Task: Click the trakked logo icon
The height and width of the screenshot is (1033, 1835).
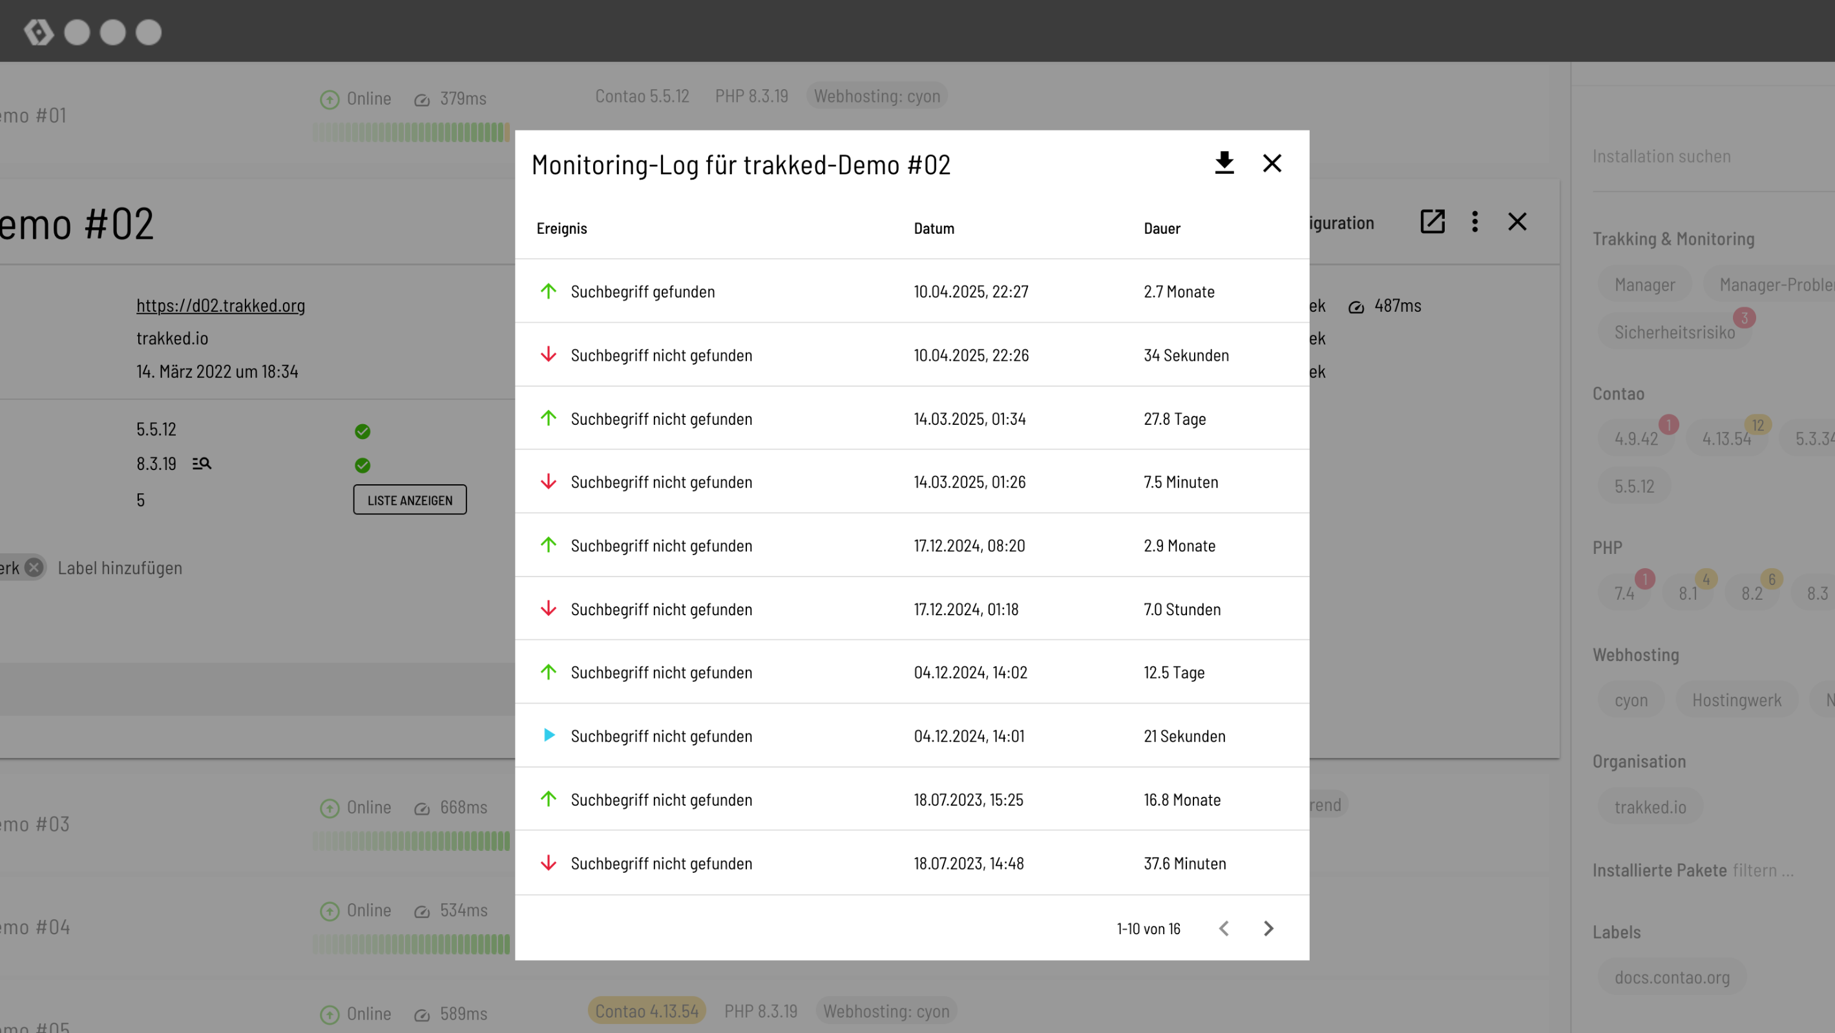Action: click(x=39, y=32)
